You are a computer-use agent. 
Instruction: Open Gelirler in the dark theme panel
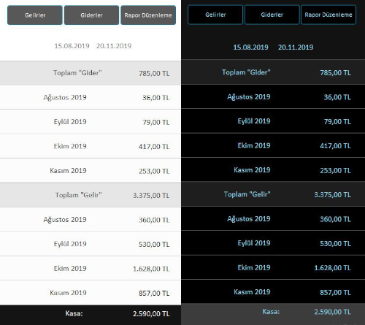pyautogui.click(x=215, y=15)
